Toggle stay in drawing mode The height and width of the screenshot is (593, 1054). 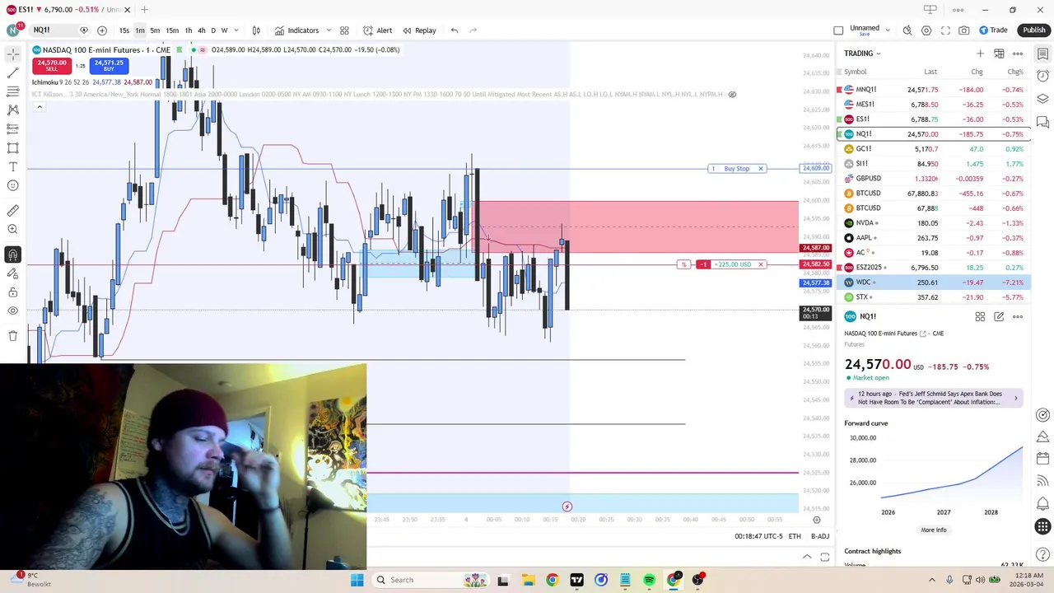12,273
